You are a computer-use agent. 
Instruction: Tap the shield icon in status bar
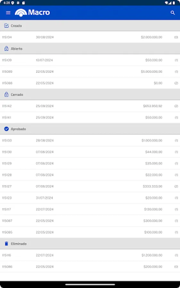tap(13, 3)
